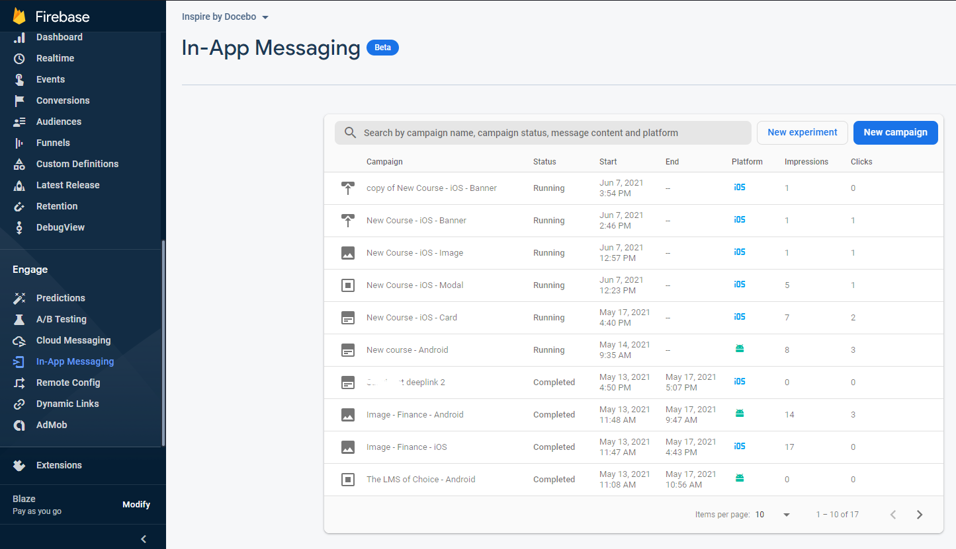This screenshot has height=549, width=956.
Task: Open Dynamic Links
Action: pos(68,404)
